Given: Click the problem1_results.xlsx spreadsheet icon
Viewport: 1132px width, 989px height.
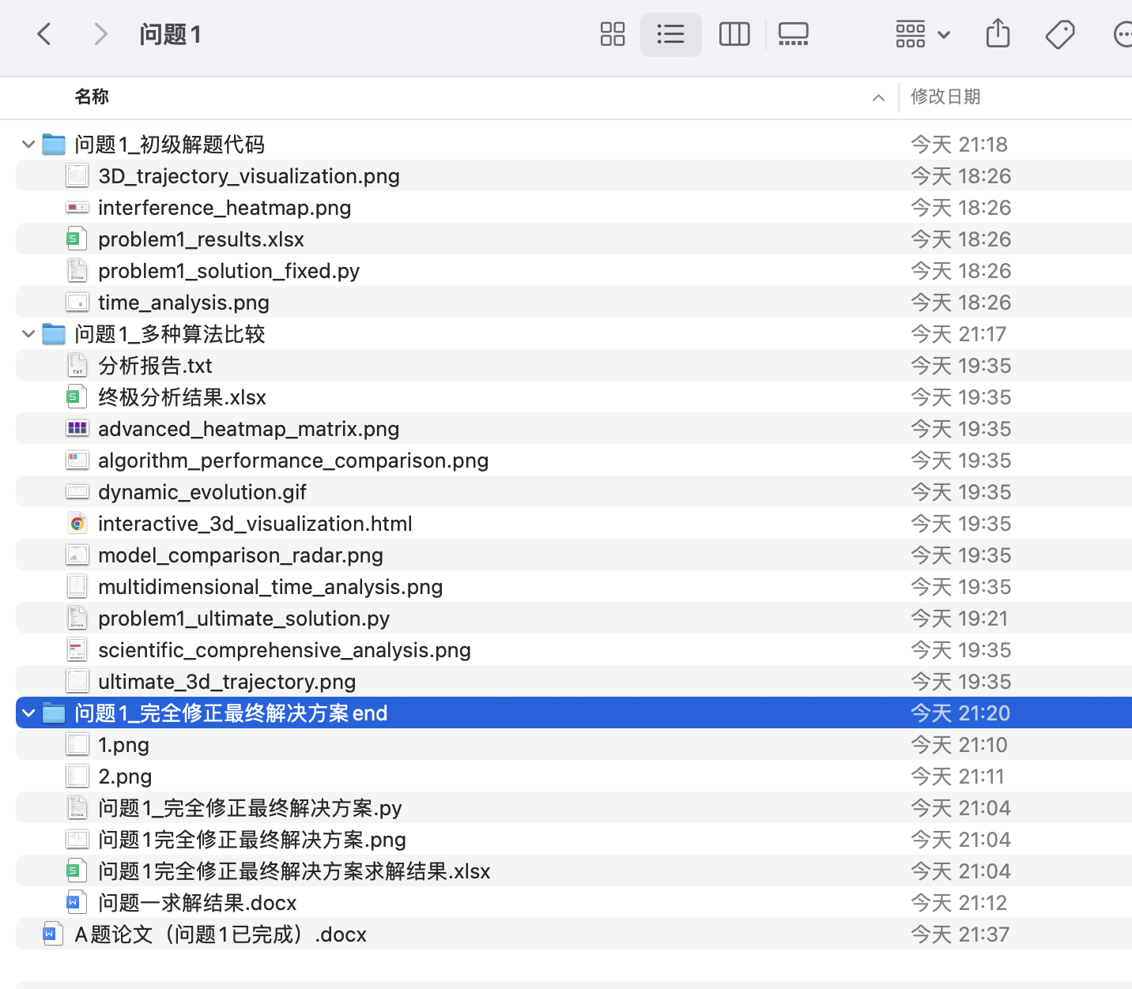Looking at the screenshot, I should (x=77, y=239).
